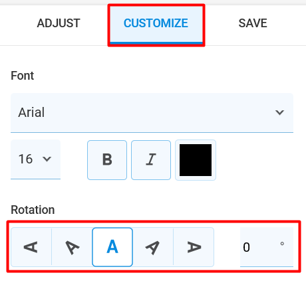Screen dimensions: 306x281
Task: Open the black font color swatch
Action: (x=196, y=160)
